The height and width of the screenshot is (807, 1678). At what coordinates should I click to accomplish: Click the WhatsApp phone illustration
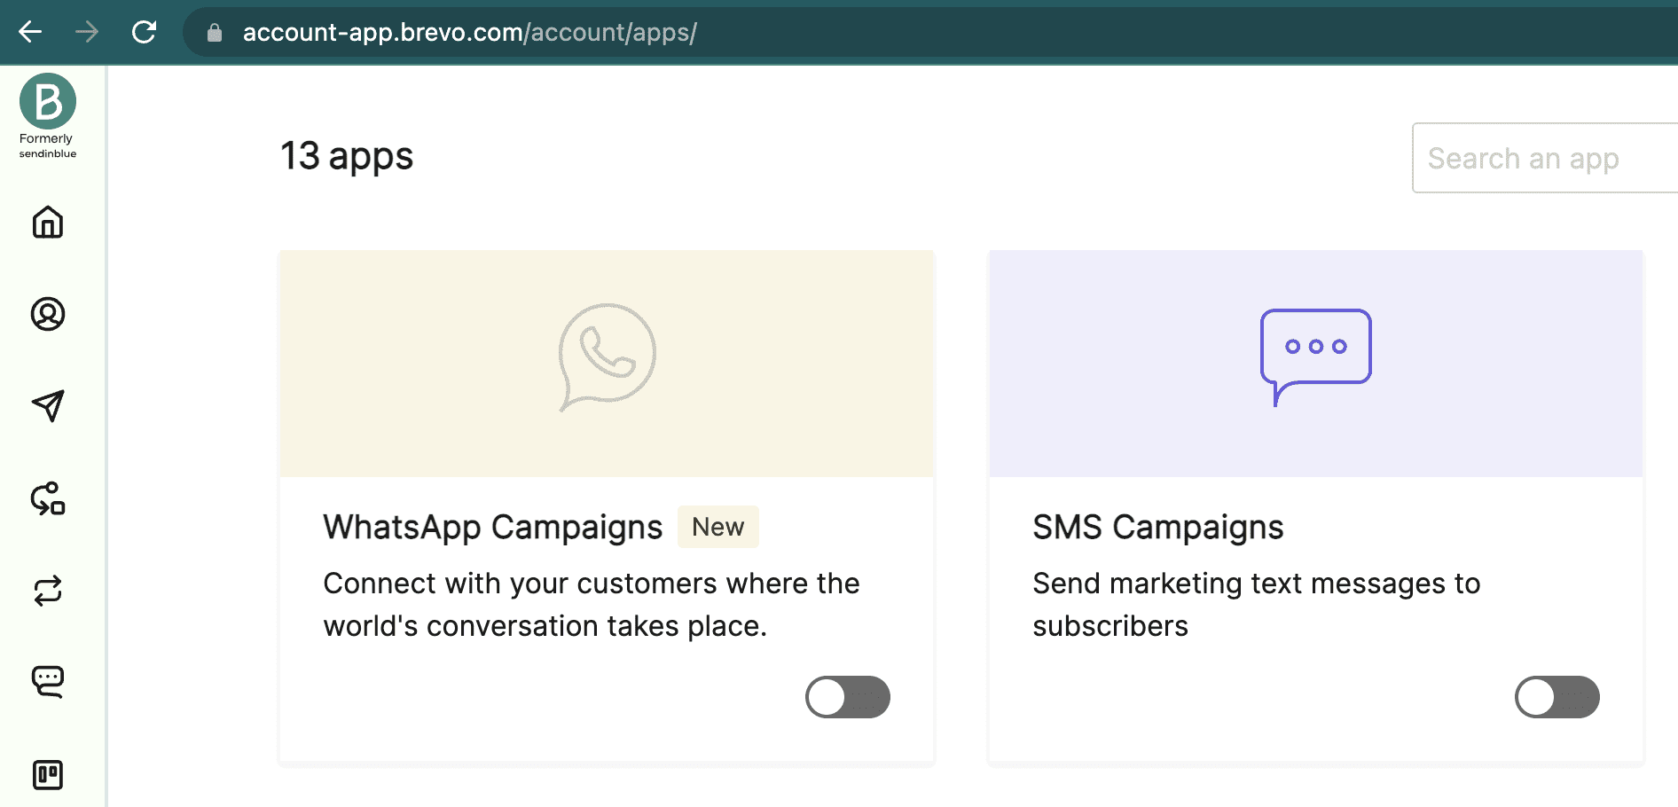click(606, 355)
